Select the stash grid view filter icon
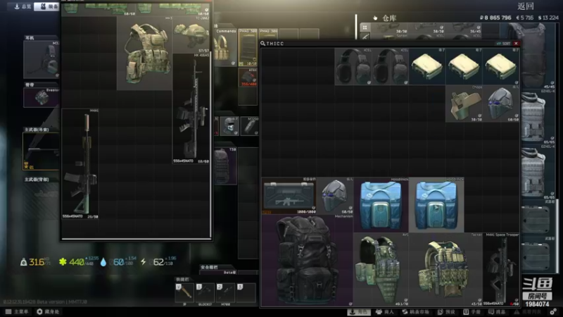563x317 pixels. pyautogui.click(x=365, y=27)
